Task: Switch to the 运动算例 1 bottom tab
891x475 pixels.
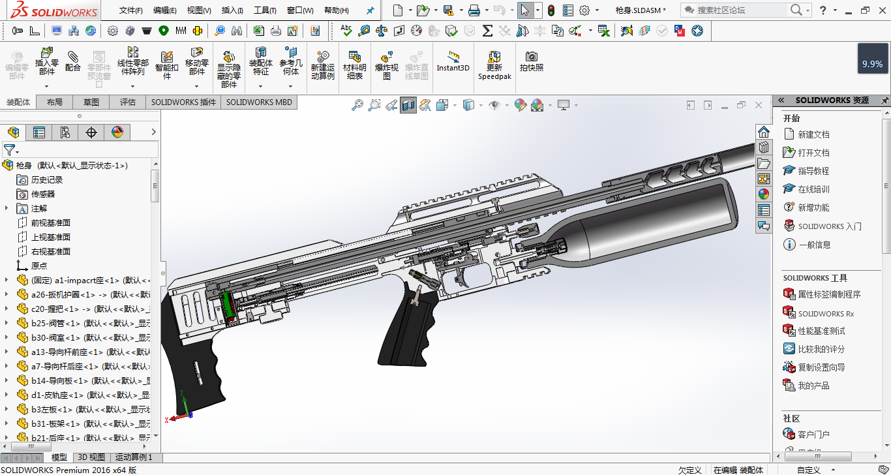Action: tap(134, 457)
